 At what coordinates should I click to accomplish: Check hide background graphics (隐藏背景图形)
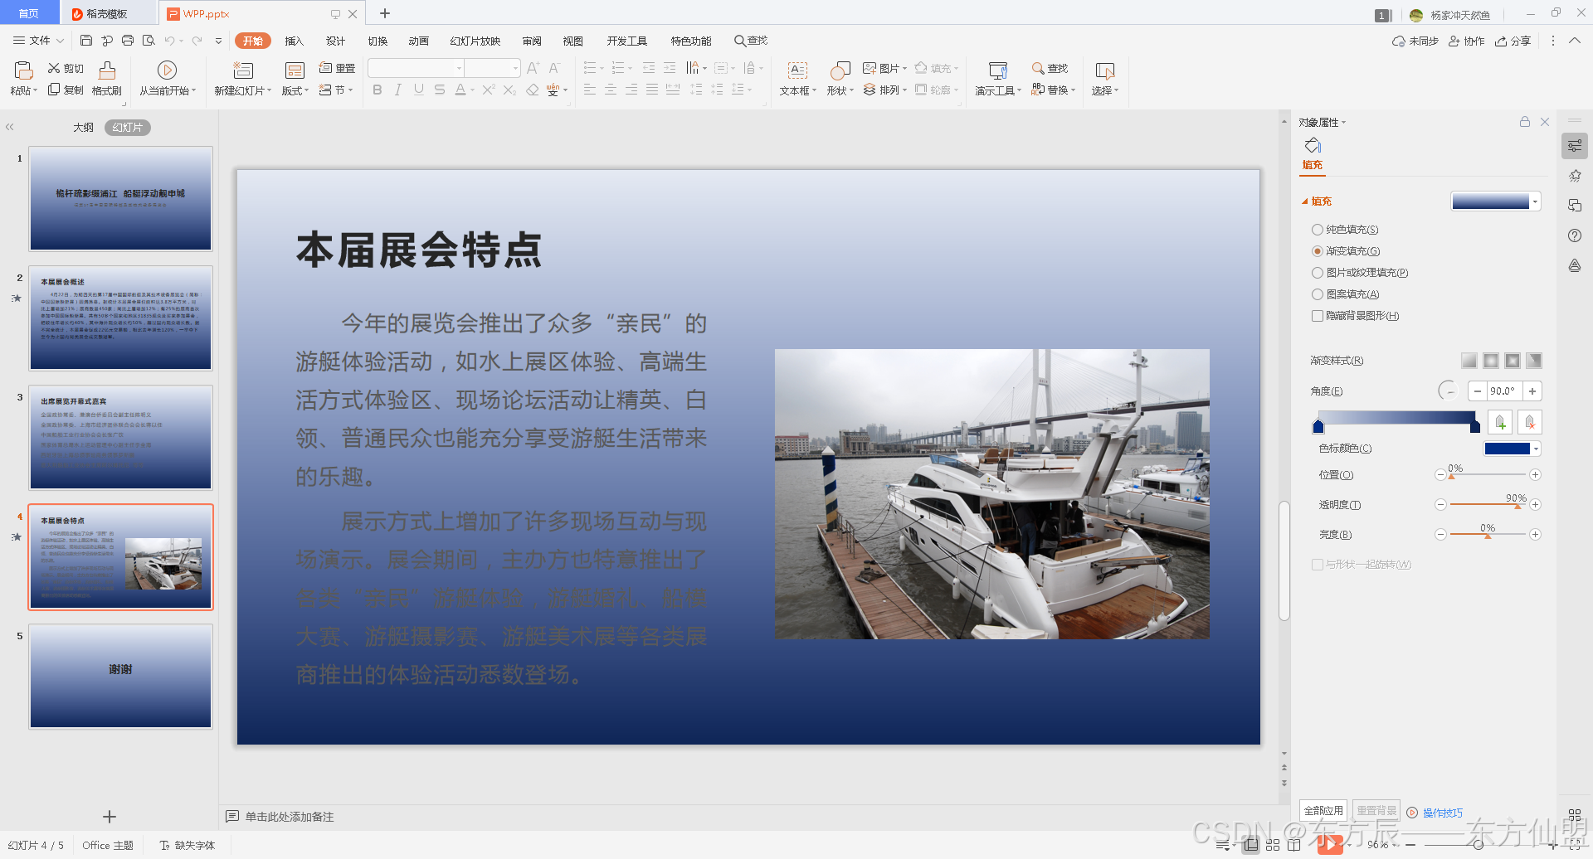[1318, 316]
